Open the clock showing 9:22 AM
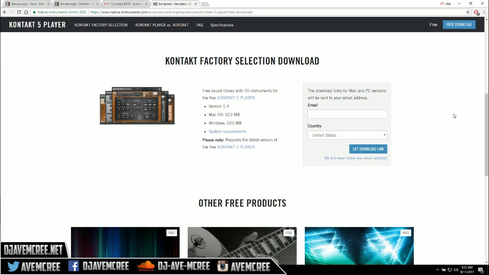The image size is (489, 275). coord(467,270)
